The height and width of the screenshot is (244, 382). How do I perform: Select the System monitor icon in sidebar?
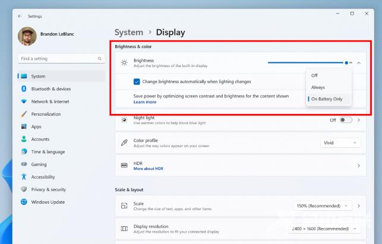point(24,76)
